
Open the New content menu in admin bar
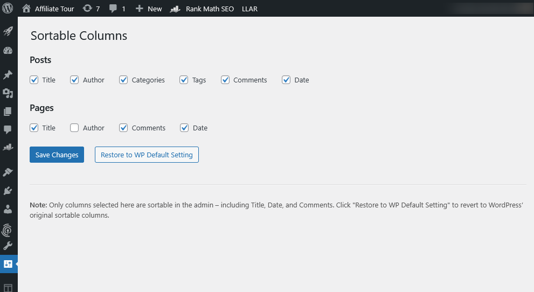[149, 9]
